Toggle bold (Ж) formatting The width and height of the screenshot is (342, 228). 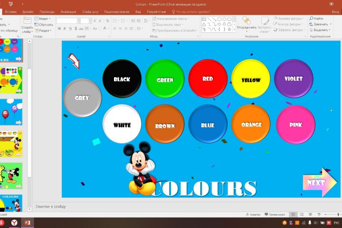(x=59, y=28)
